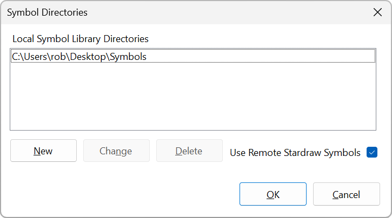Click the X icon in the title bar
392x218 pixels.
pyautogui.click(x=377, y=12)
